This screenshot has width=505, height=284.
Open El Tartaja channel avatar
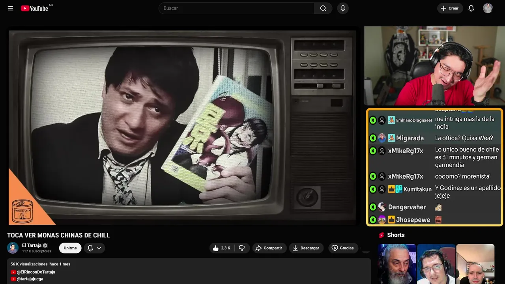(13, 248)
